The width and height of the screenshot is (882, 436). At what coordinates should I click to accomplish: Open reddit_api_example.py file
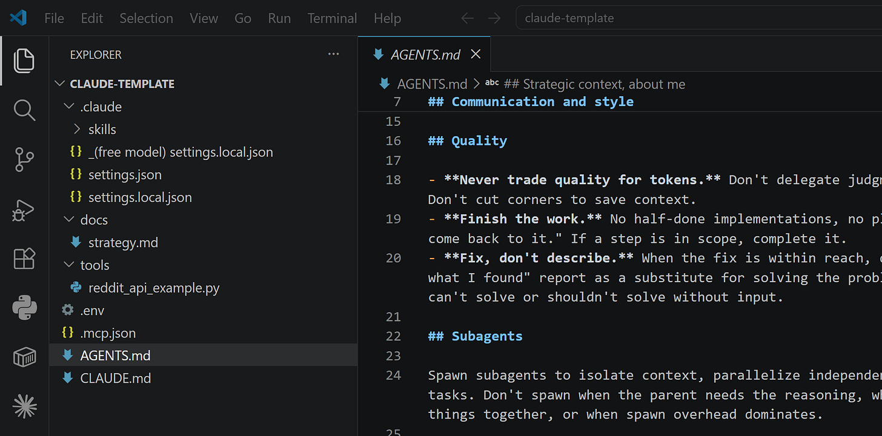(154, 288)
